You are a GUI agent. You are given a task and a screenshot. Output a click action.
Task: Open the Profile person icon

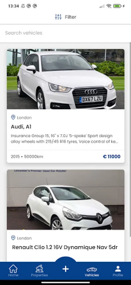(x=118, y=269)
